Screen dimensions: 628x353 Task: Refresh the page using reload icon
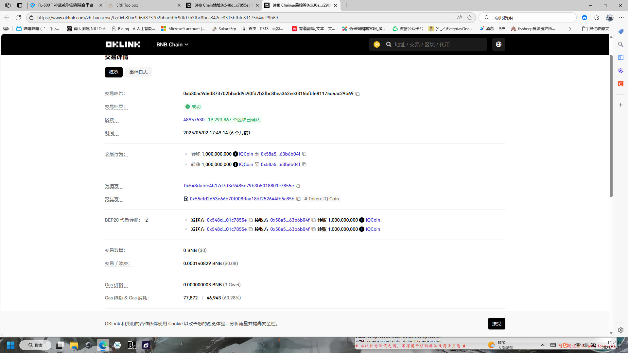coord(18,18)
